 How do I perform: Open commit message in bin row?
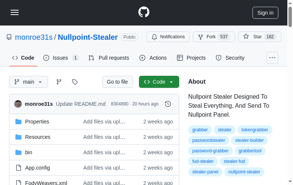point(104,152)
